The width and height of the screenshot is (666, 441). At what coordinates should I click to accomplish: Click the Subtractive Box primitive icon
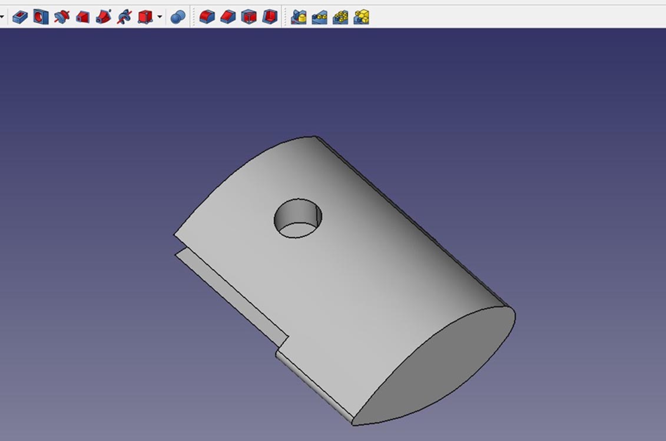(145, 17)
